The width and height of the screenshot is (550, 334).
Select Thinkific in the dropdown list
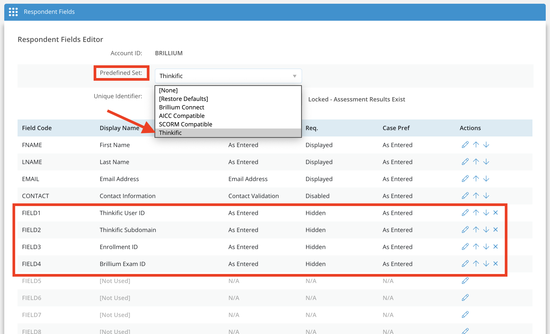coord(228,133)
